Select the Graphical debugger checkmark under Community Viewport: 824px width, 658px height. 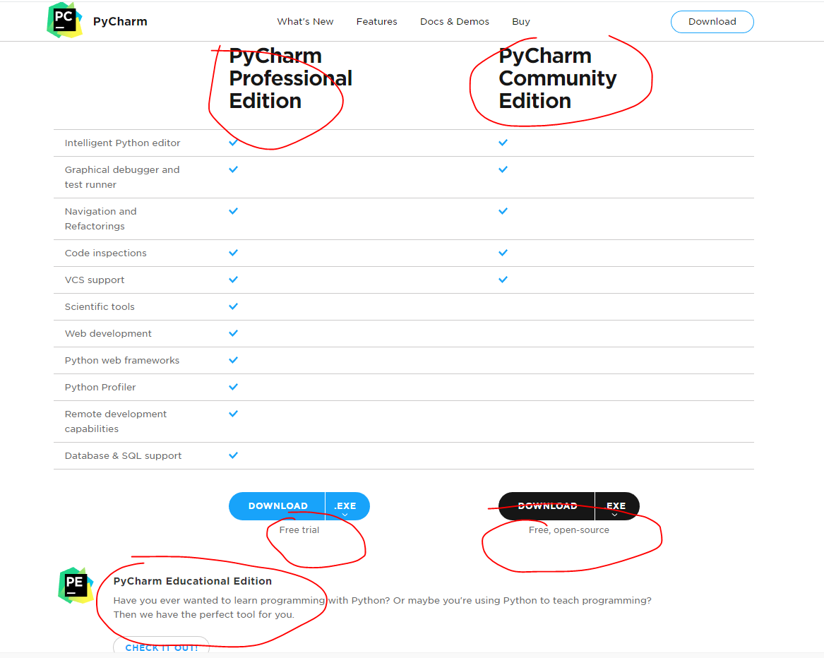(503, 169)
